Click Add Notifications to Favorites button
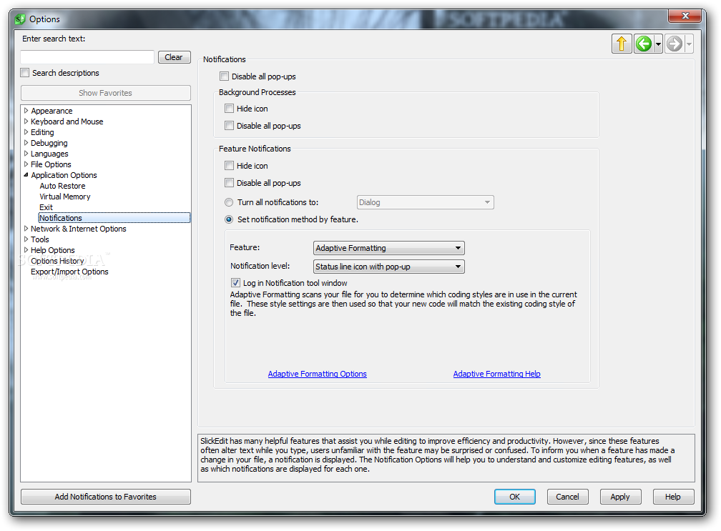Image resolution: width=721 pixels, height=531 pixels. [x=105, y=497]
